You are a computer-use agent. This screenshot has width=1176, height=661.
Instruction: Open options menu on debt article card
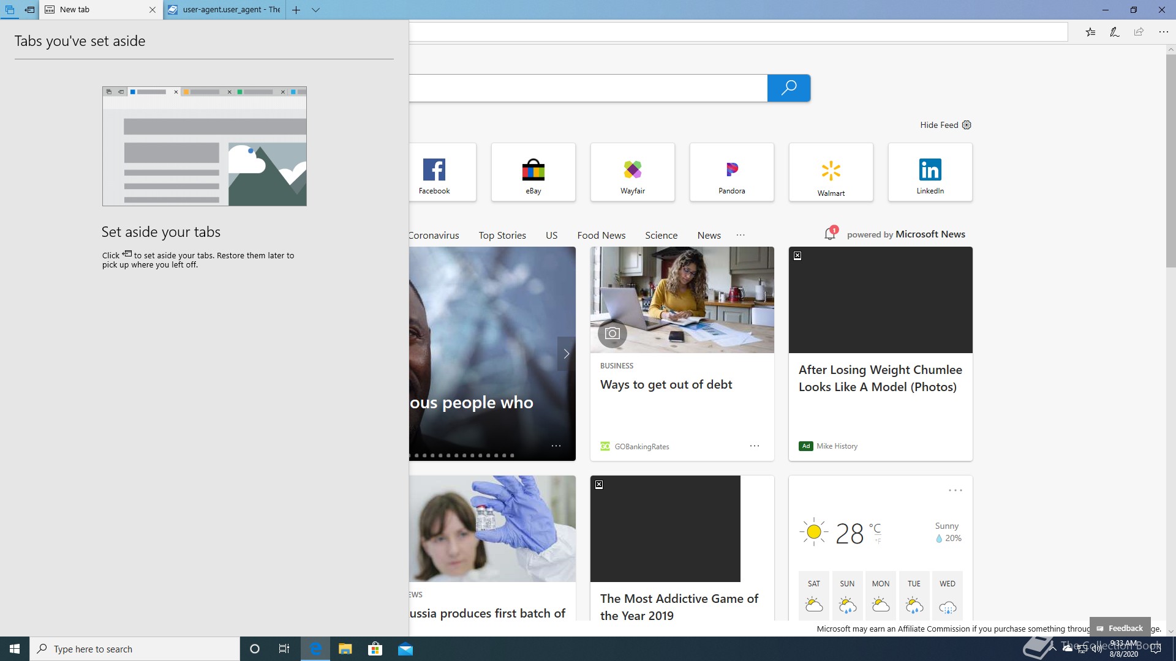pos(755,446)
